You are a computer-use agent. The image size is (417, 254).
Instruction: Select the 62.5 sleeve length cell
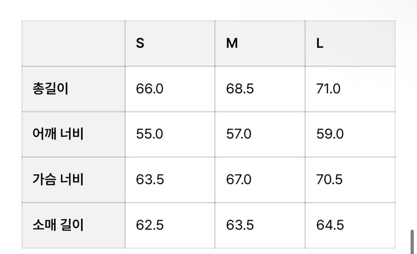pyautogui.click(x=150, y=225)
